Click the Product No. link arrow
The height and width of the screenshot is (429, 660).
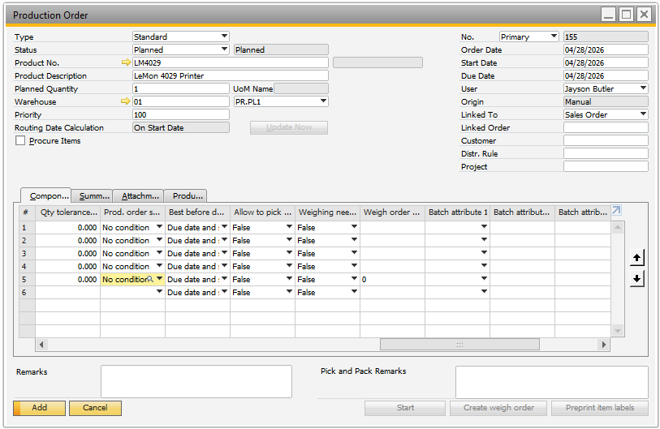click(126, 62)
